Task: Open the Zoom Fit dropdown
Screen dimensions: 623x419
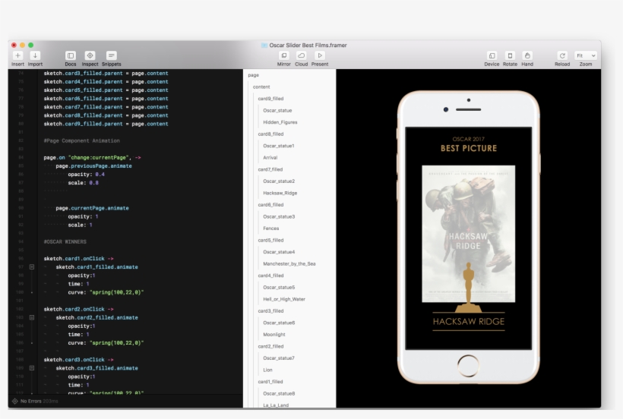Action: 586,55
